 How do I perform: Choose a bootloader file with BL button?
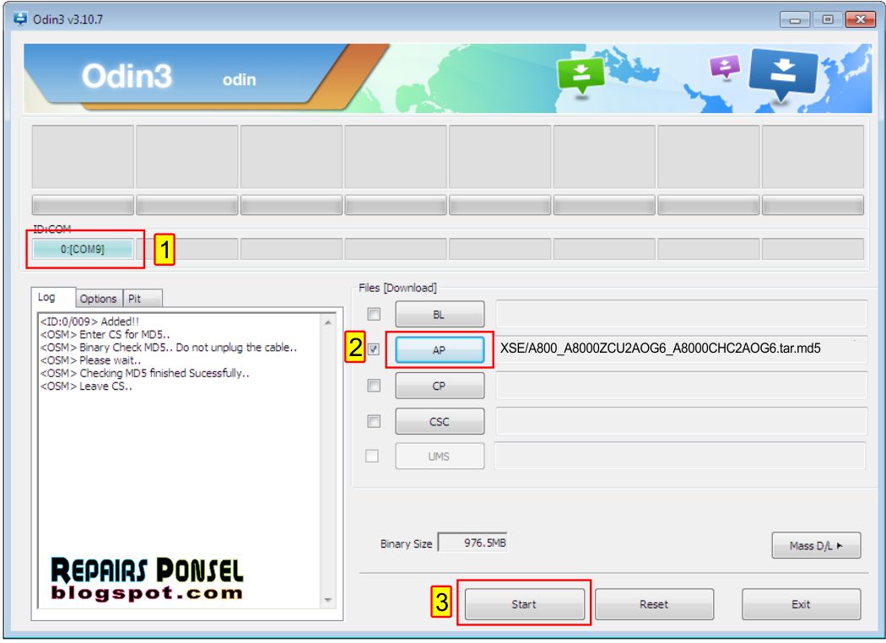[x=440, y=314]
